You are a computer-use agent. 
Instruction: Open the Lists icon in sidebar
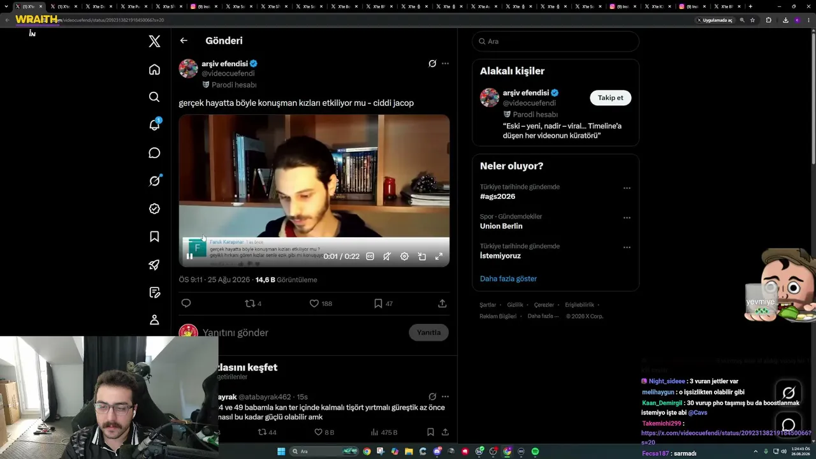[154, 293]
